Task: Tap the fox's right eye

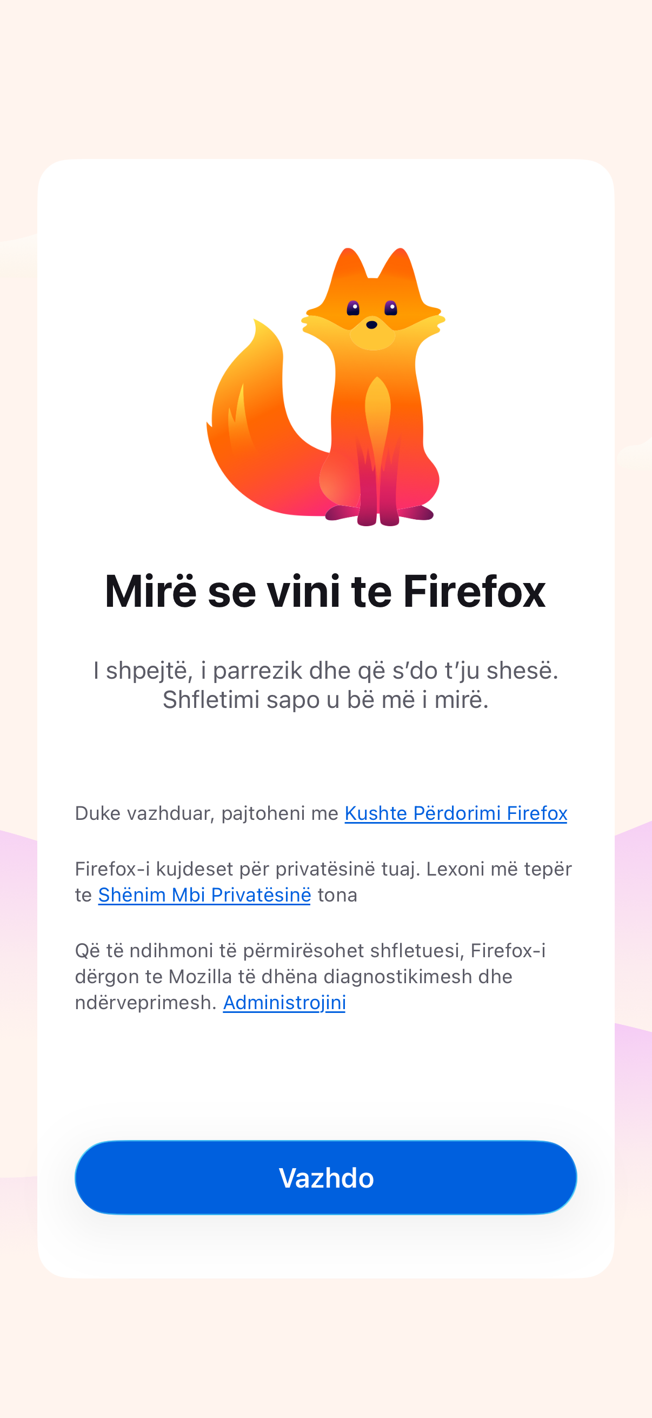Action: [391, 308]
